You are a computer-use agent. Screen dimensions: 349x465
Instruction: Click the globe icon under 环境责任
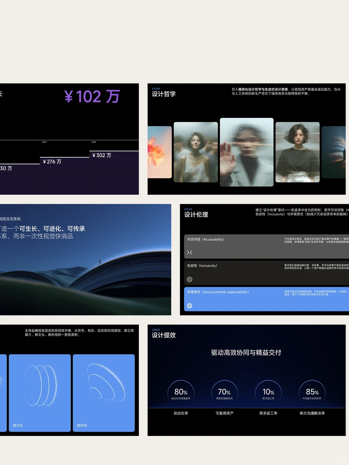click(x=190, y=306)
